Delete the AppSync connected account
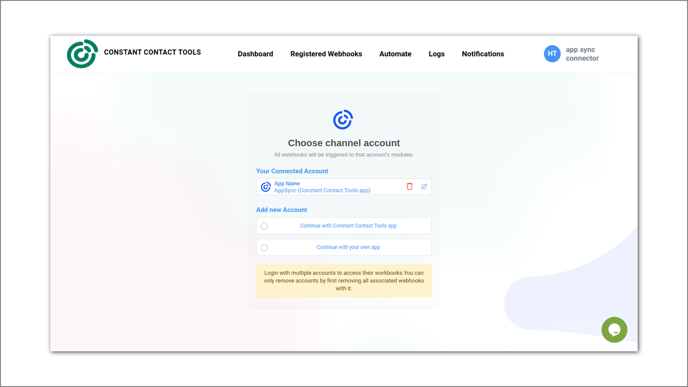This screenshot has width=688, height=387. [410, 187]
